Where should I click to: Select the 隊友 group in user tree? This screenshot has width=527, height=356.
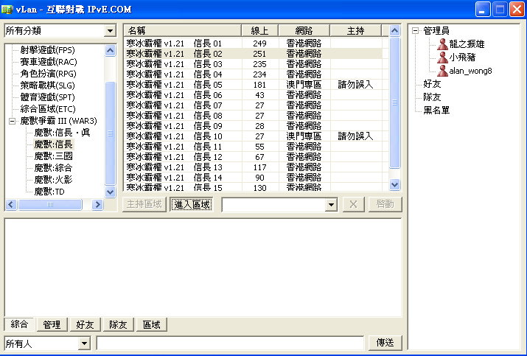pos(432,97)
